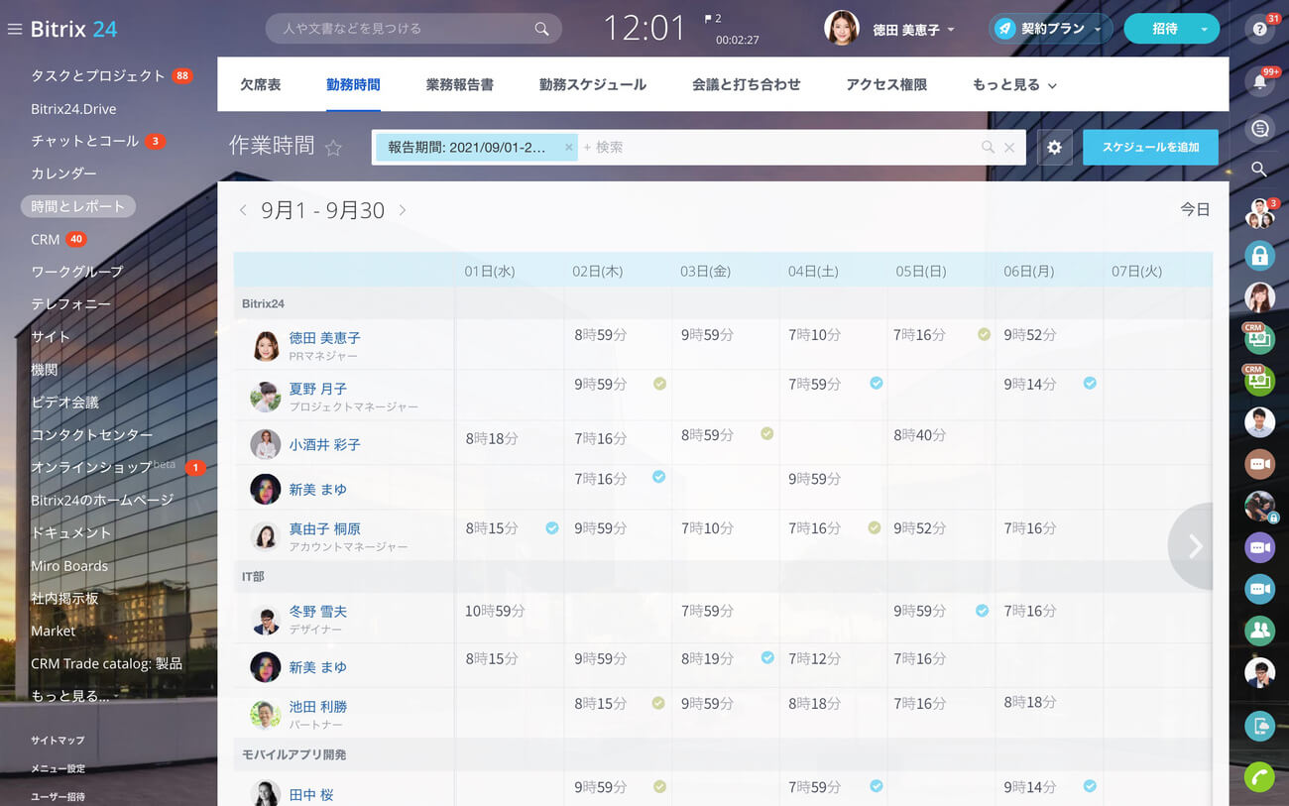The height and width of the screenshot is (806, 1289).
Task: Open the blue mobile cloud icon
Action: click(x=1260, y=727)
